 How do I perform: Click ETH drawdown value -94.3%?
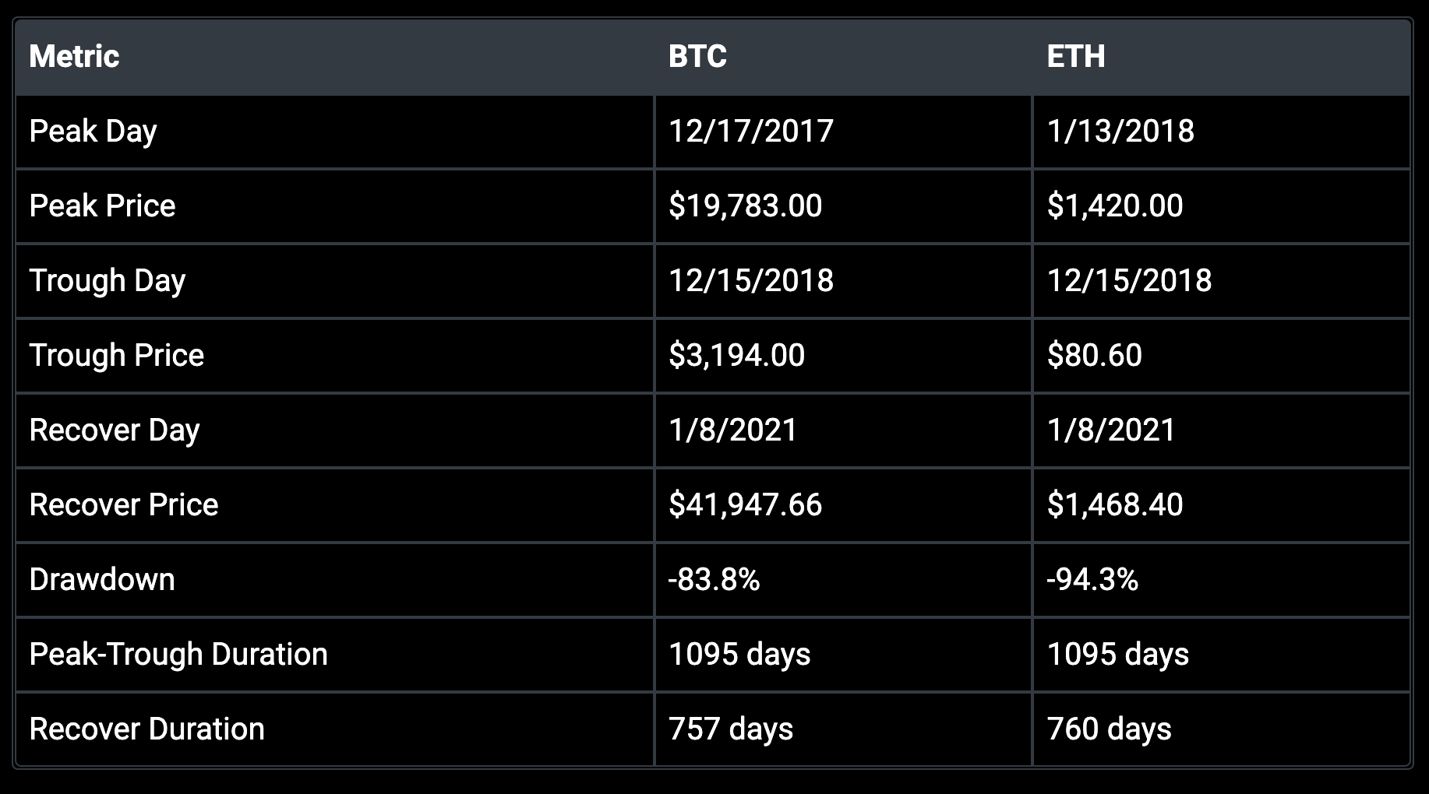(1092, 579)
